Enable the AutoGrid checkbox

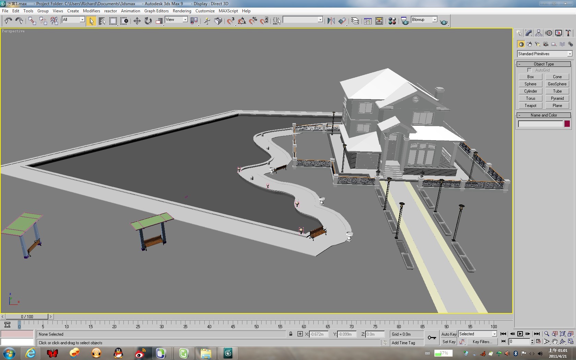click(x=529, y=70)
